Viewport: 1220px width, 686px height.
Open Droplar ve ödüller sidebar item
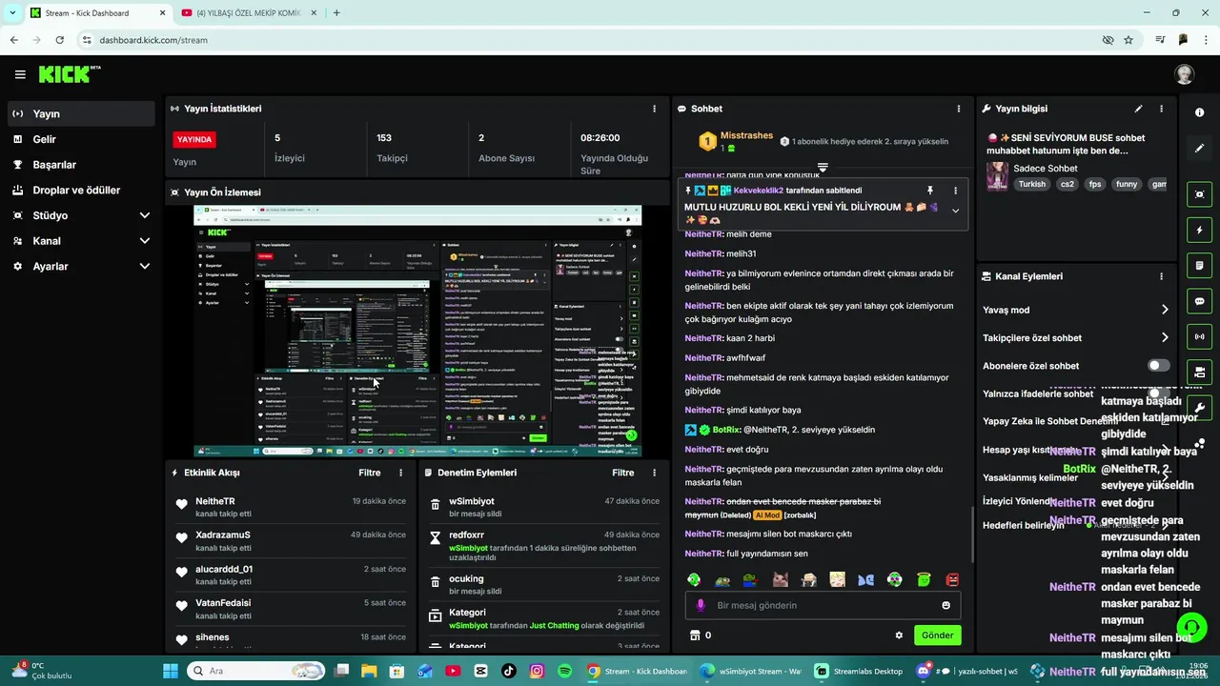pos(81,190)
